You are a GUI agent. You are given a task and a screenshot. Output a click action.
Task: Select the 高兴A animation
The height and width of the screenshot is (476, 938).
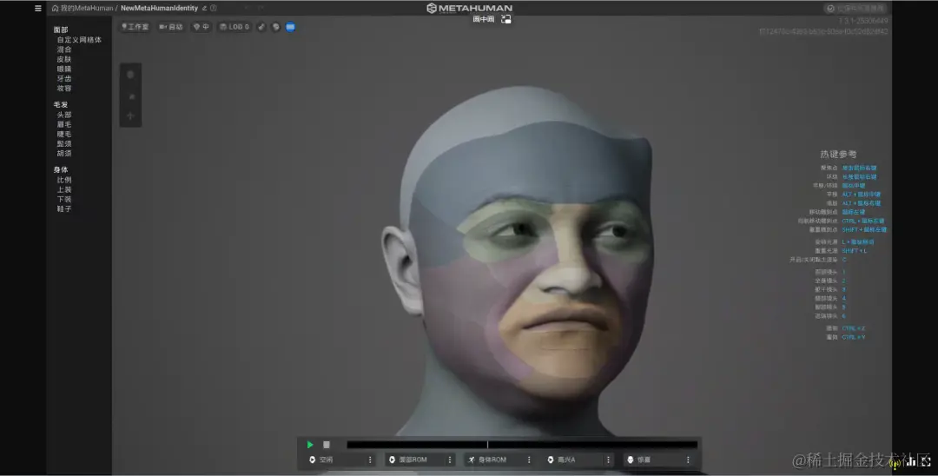pos(573,459)
